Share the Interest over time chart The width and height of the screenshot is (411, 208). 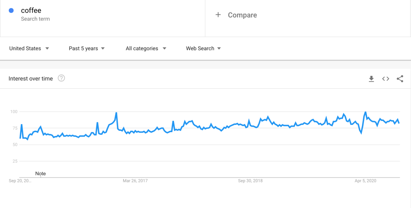click(x=400, y=79)
